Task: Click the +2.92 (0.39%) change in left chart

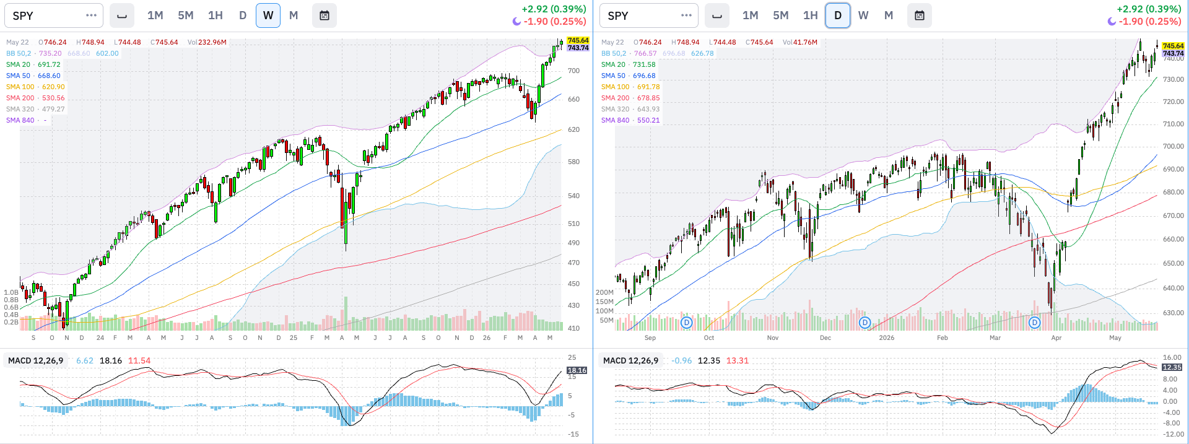Action: pos(554,9)
